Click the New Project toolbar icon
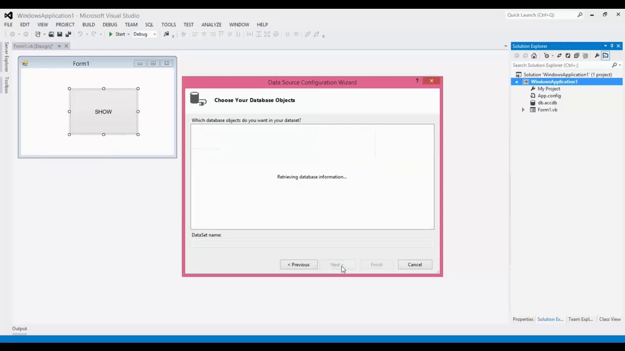 [38, 34]
